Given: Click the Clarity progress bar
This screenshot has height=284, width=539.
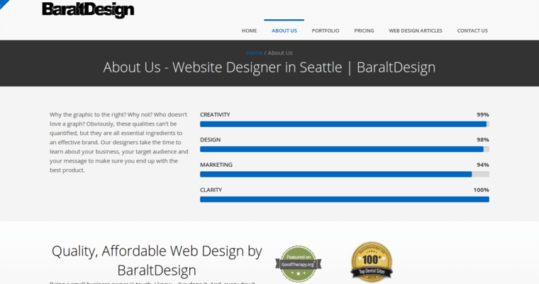Looking at the screenshot, I should point(344,200).
